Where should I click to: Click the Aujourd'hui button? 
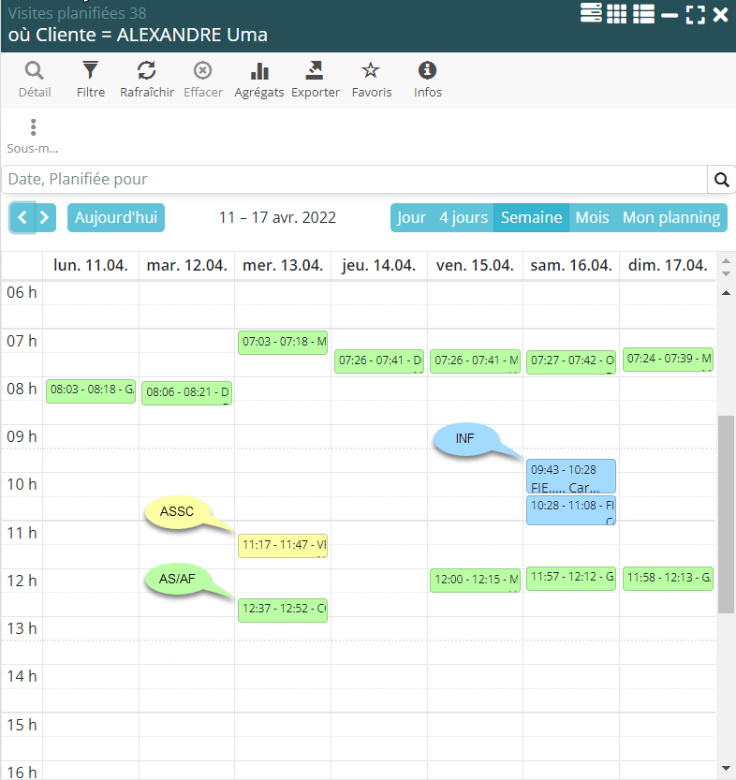(116, 218)
